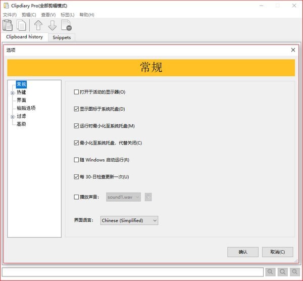Click the Delete clip page icon
The image size is (303, 281).
(66, 25)
